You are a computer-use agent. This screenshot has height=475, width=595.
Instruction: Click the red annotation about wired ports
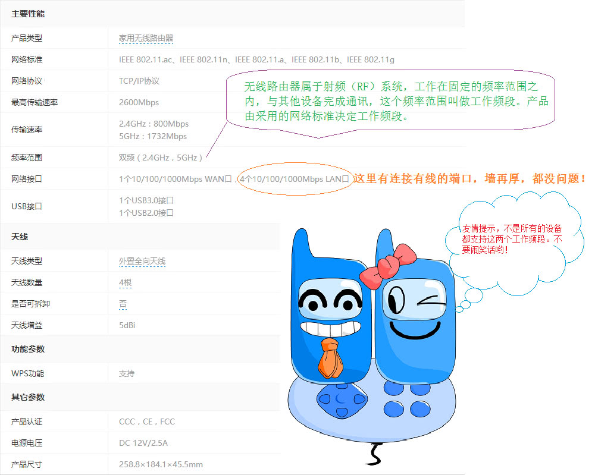470,178
